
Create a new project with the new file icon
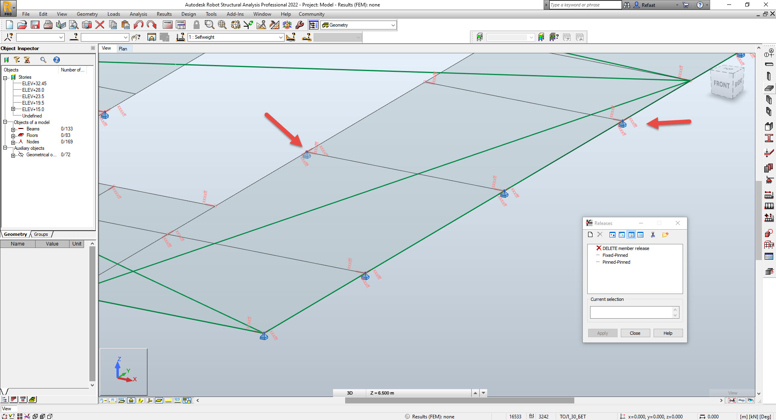click(x=9, y=25)
